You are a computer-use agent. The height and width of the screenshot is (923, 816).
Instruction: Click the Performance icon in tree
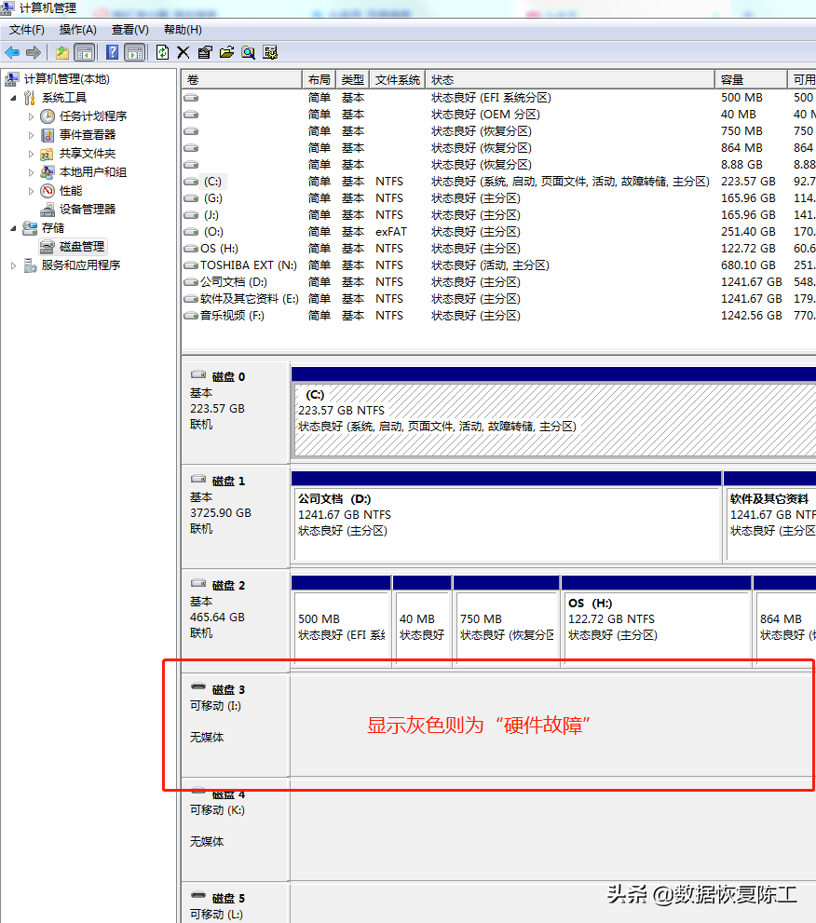pyautogui.click(x=48, y=191)
